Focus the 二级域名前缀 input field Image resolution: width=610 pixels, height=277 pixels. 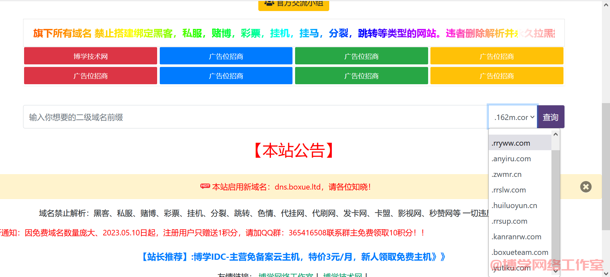[255, 117]
